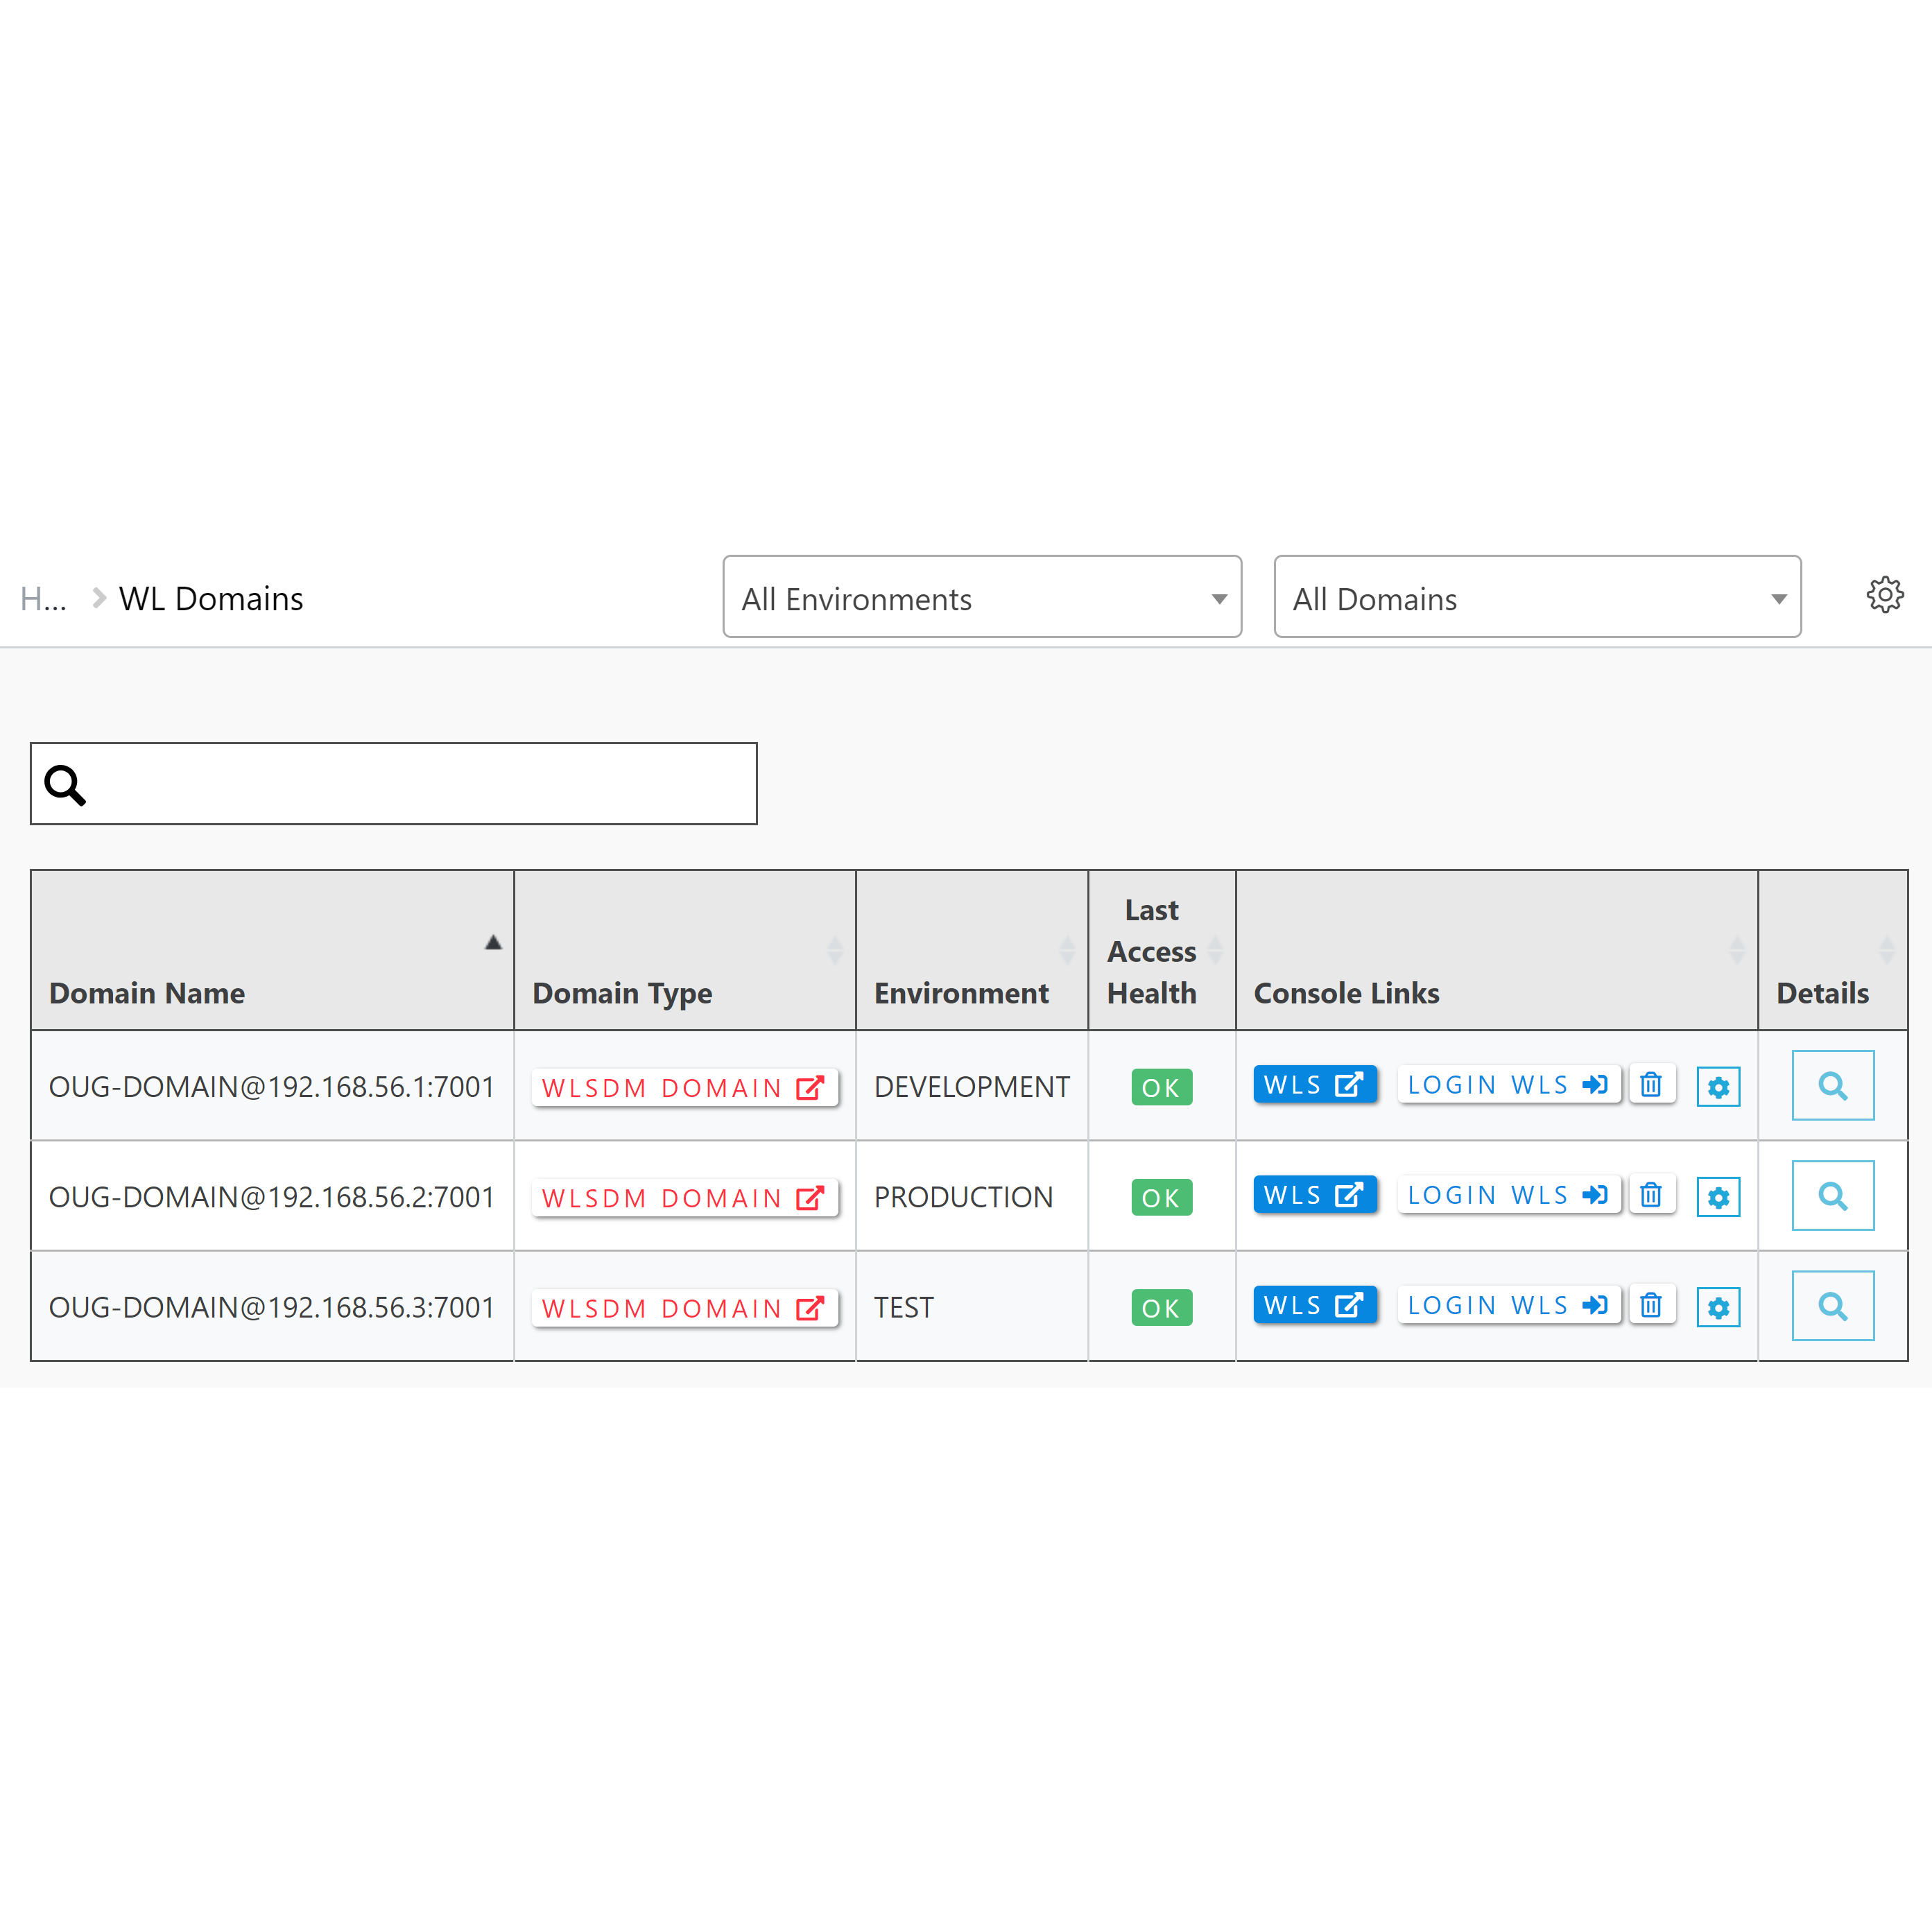The image size is (1932, 1932).
Task: Sort by the Environment column arrows
Action: [1067, 950]
